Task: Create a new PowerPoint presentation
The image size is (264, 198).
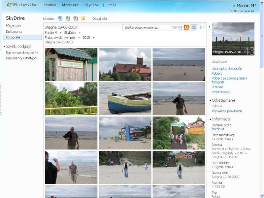Action: pyautogui.click(x=76, y=18)
